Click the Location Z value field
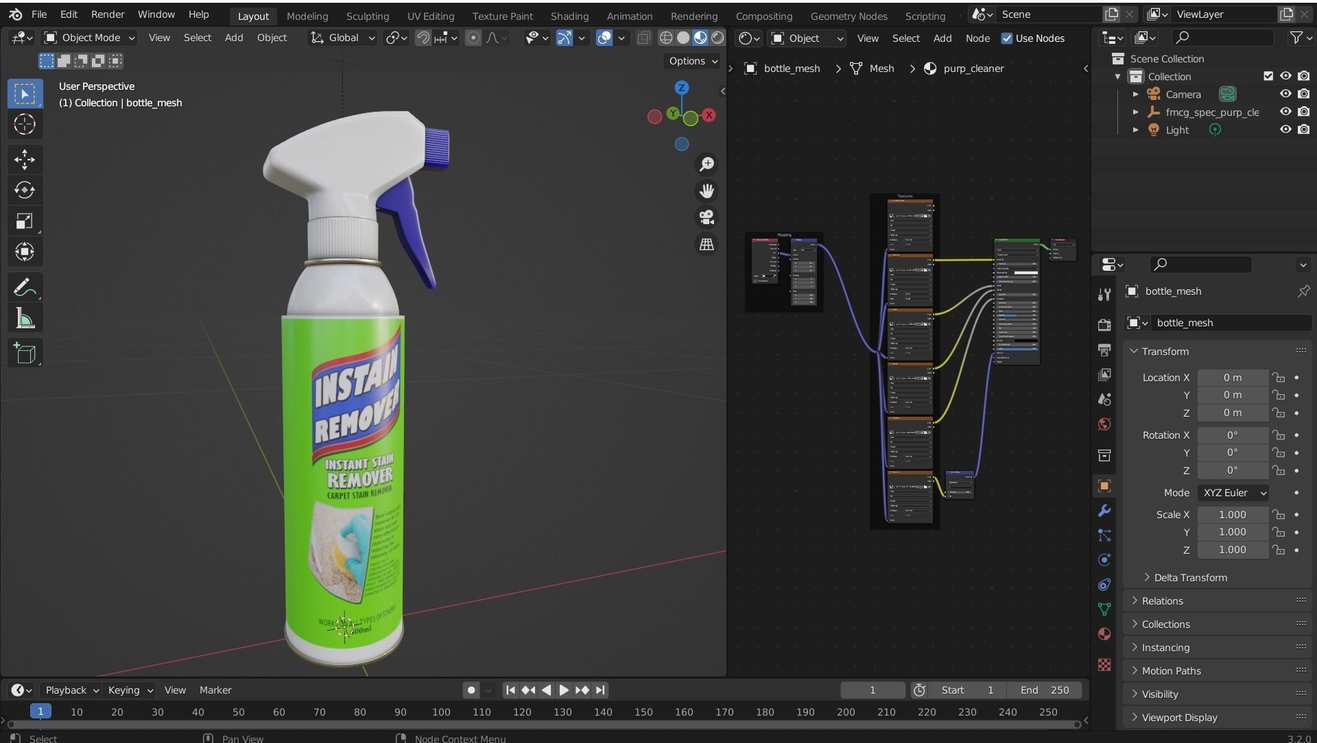 coord(1233,413)
